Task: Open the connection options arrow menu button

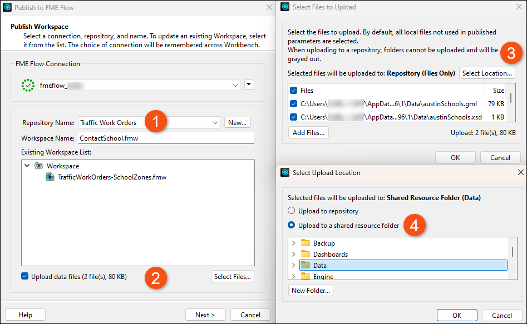Action: tap(249, 84)
